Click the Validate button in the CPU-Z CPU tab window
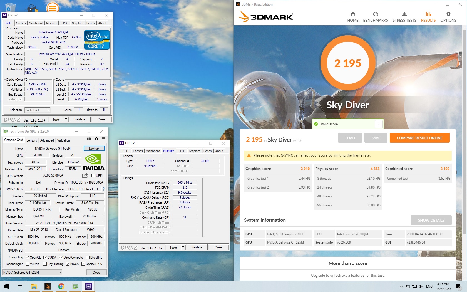 pos(80,119)
